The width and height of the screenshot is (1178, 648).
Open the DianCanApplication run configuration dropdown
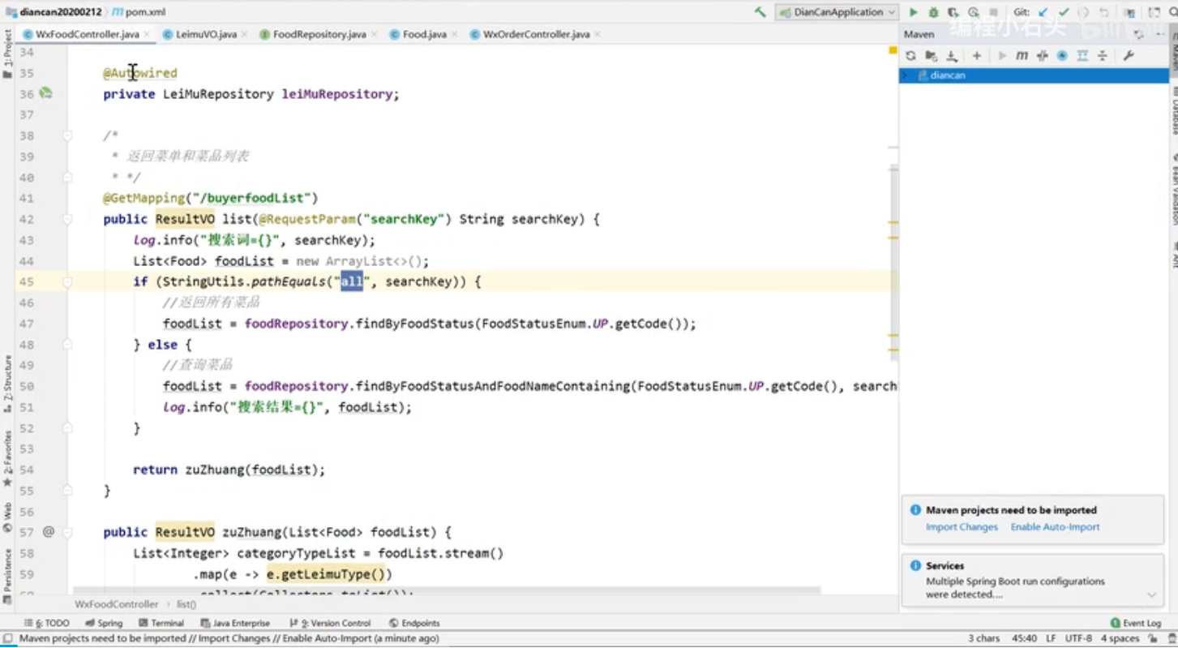(837, 12)
